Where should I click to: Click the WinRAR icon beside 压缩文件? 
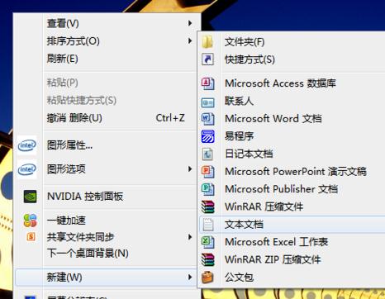tap(207, 206)
